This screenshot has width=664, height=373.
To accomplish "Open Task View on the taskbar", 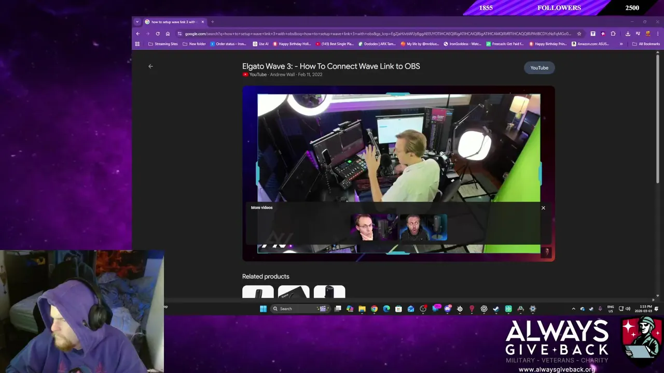I will 338,309.
